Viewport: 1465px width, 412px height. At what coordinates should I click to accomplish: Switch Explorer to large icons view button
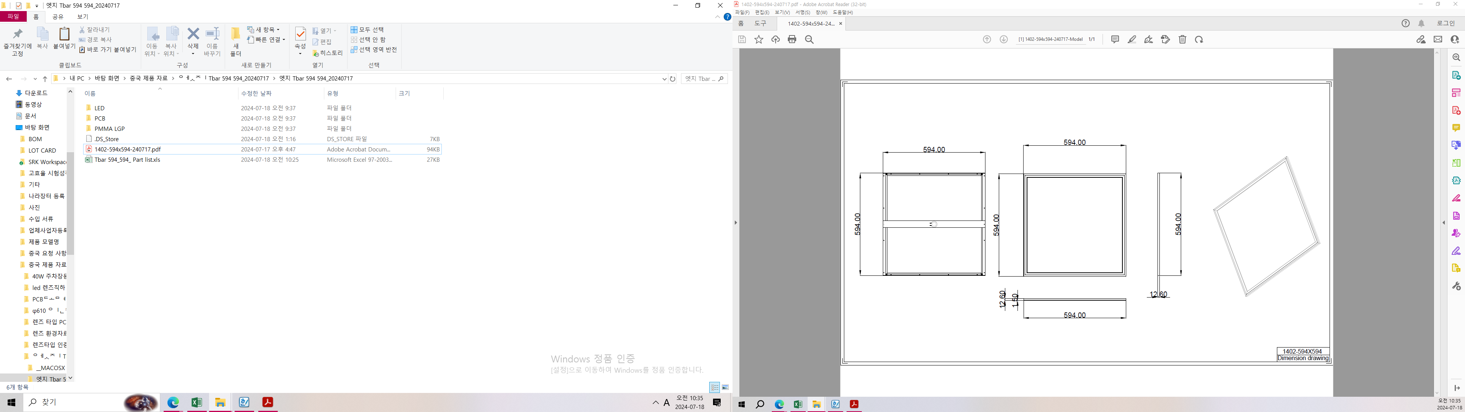click(x=725, y=388)
